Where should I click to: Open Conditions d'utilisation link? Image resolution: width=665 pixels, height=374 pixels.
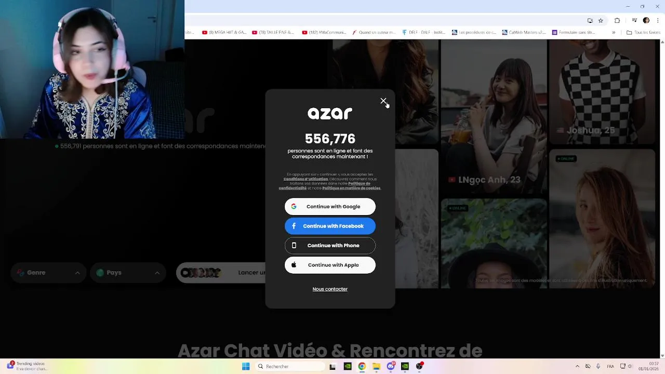point(305,179)
